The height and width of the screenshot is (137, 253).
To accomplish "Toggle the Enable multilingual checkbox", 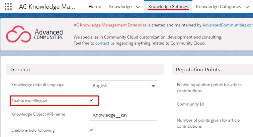I will click(x=91, y=100).
